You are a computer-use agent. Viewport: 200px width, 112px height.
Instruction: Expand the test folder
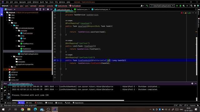(x=9, y=67)
